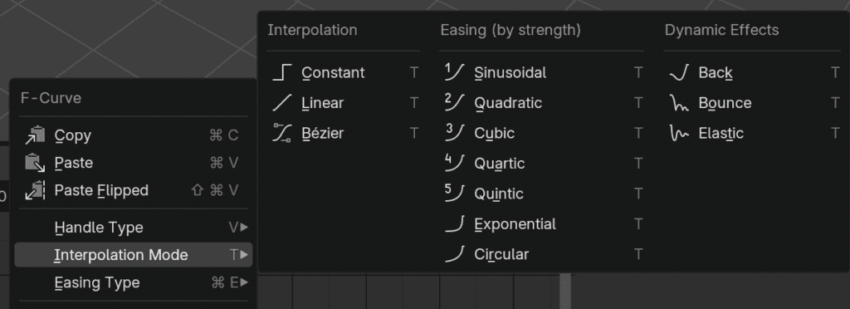Select the Elastic effect icon

679,134
